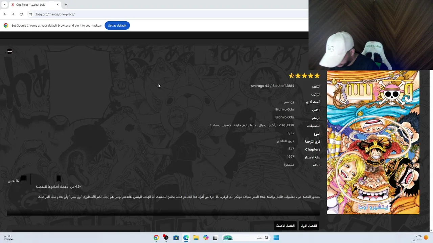Click the Chapters label
Image resolution: width=433 pixels, height=243 pixels.
pyautogui.click(x=313, y=150)
